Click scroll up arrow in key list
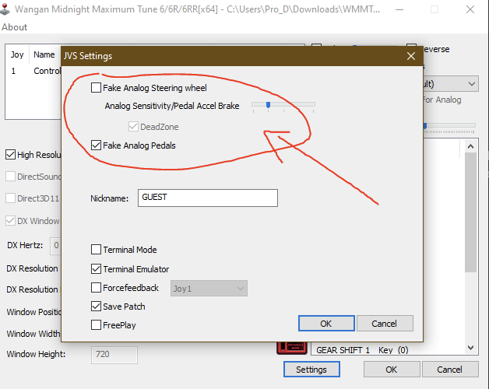 [470, 146]
